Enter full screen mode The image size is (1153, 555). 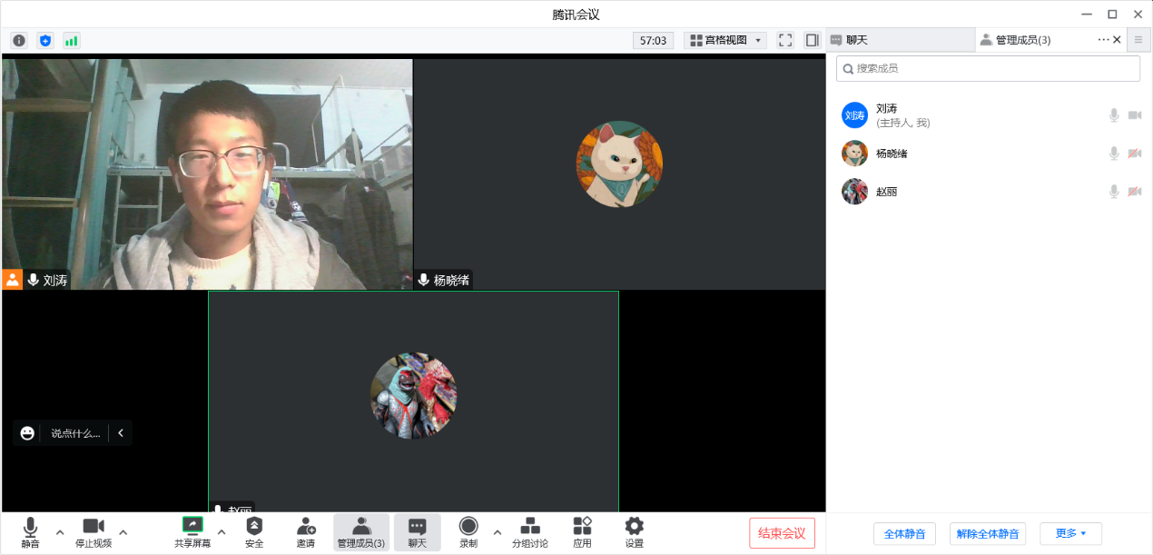[x=785, y=41]
